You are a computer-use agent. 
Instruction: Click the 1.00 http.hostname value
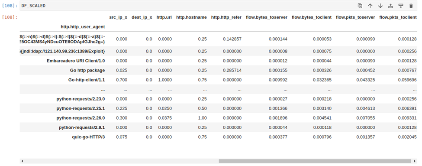click(x=203, y=118)
